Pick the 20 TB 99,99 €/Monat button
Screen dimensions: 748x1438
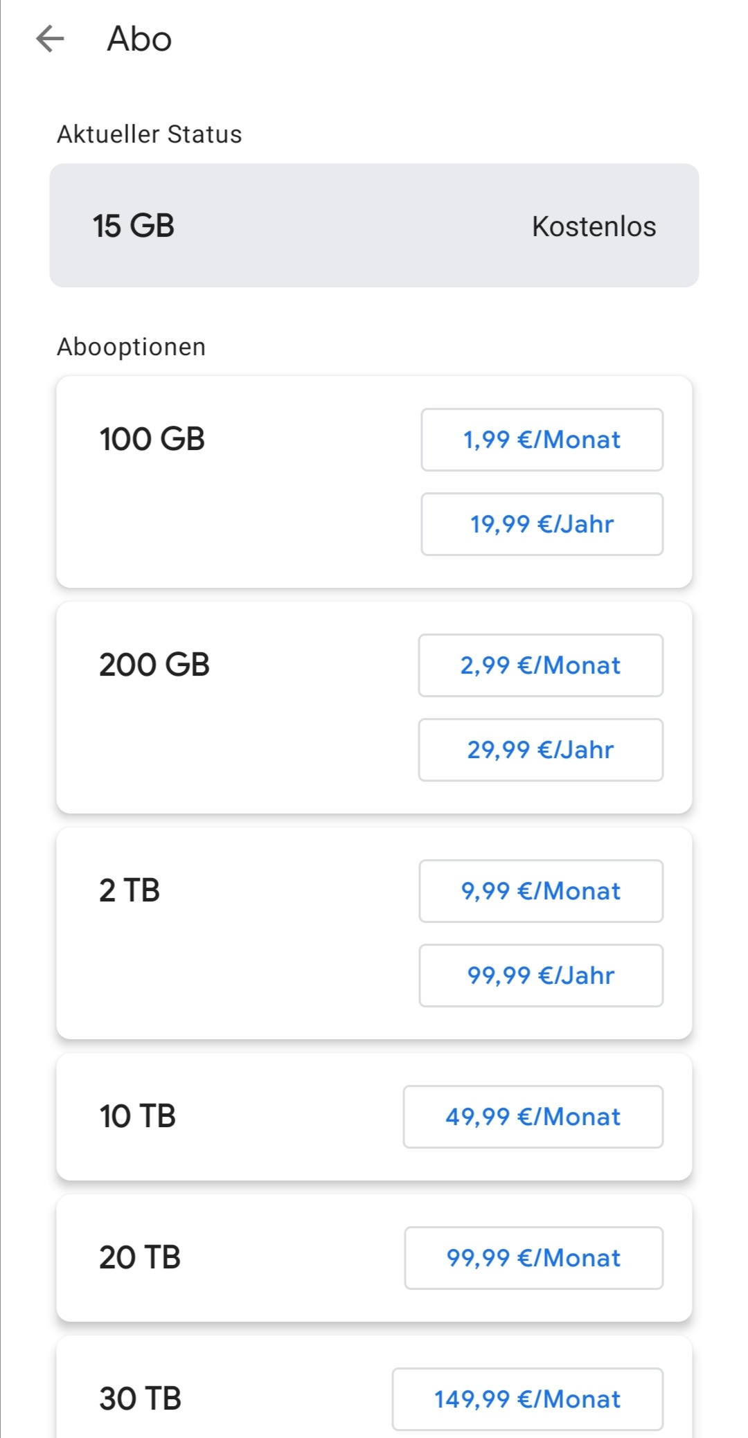pos(533,1258)
